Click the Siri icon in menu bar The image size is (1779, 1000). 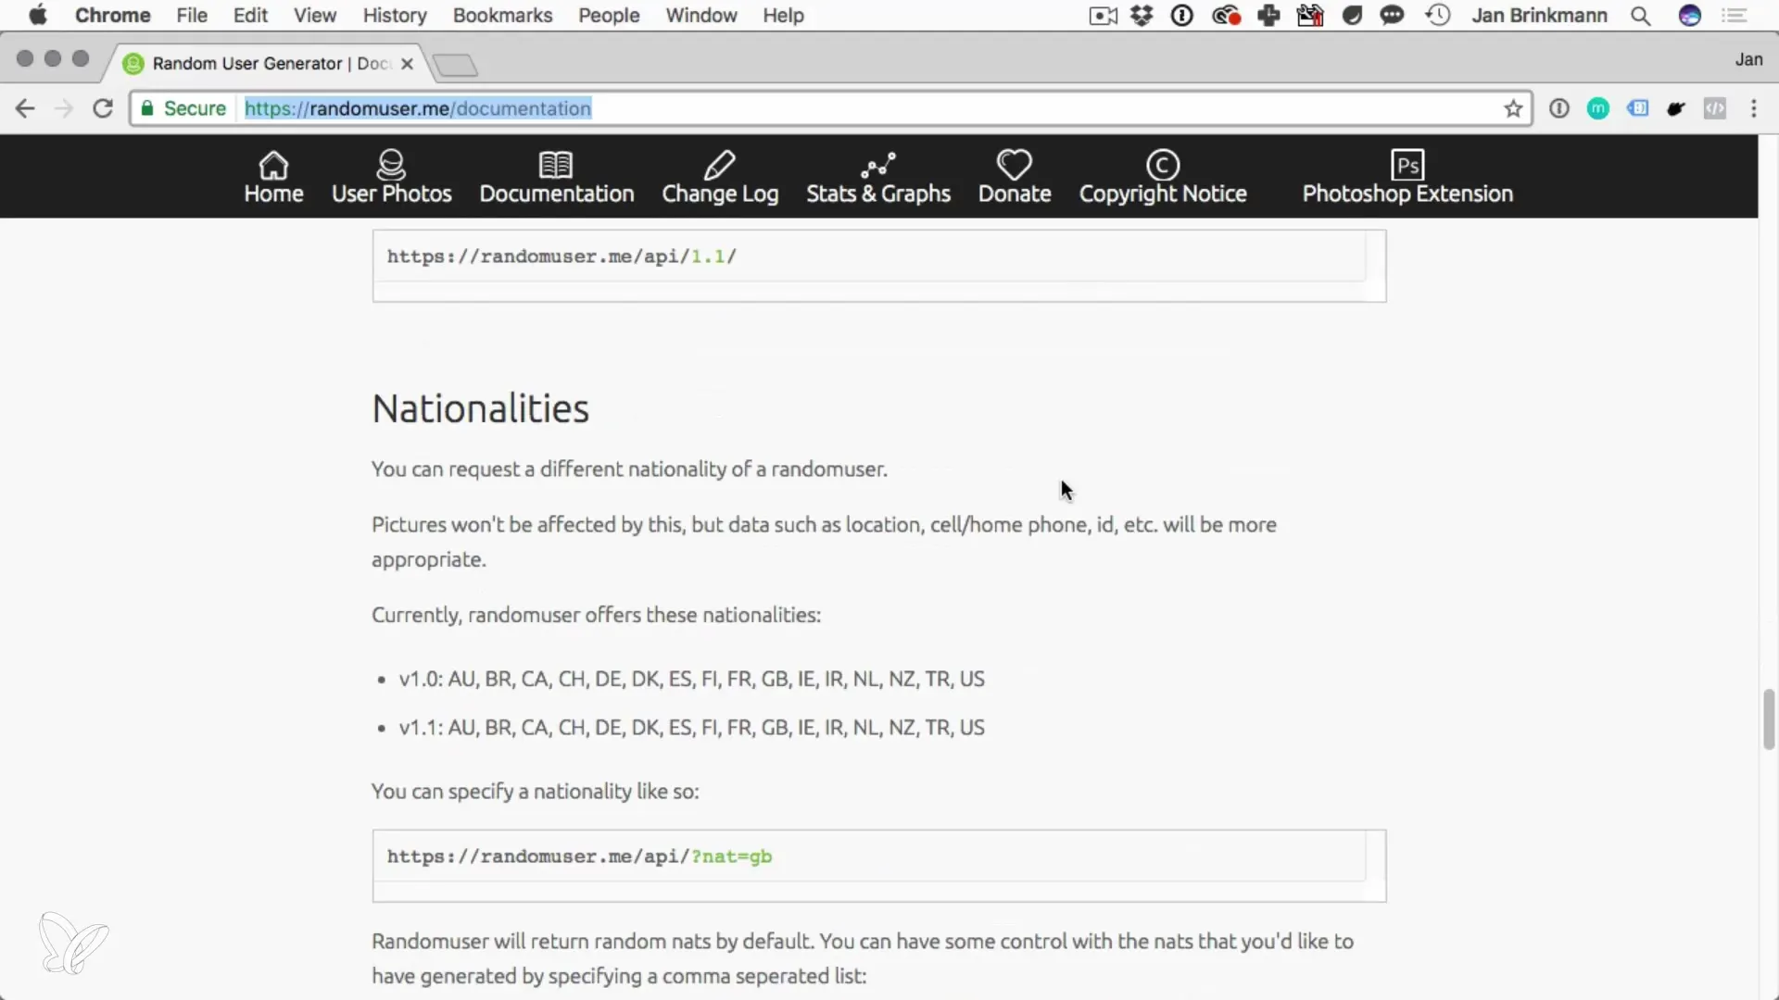point(1690,15)
